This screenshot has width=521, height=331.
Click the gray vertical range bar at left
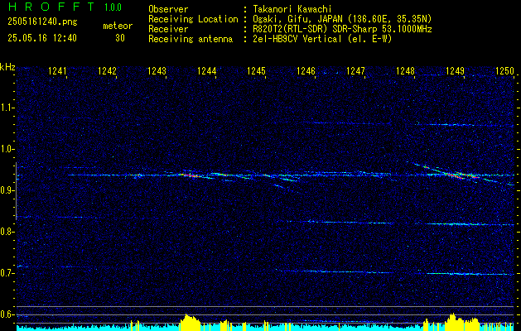coord(16,191)
